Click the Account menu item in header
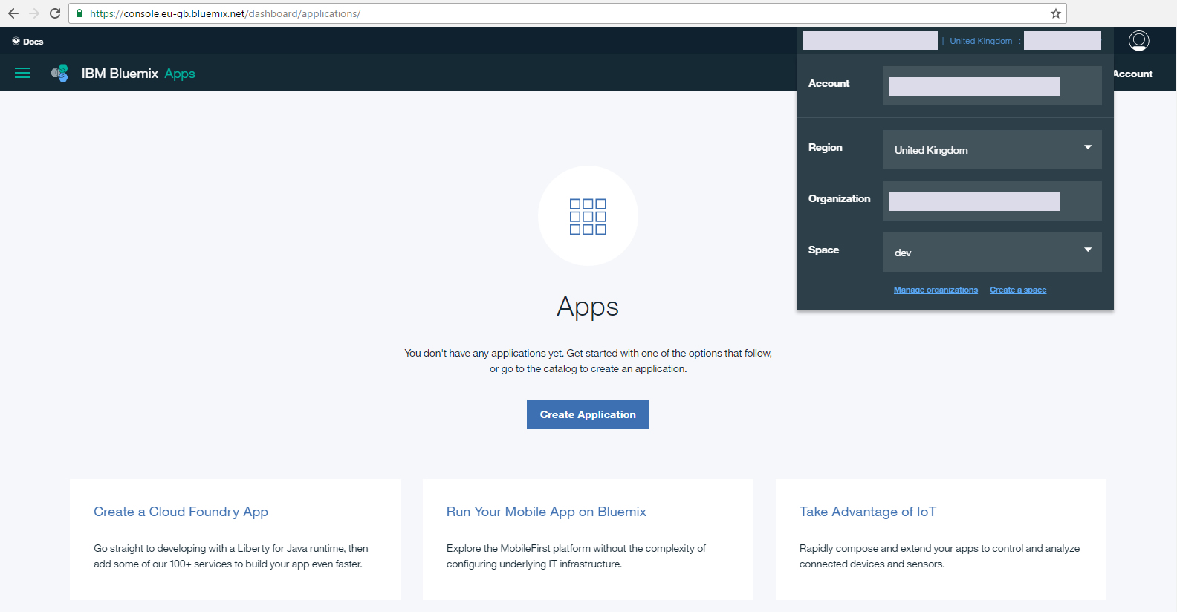This screenshot has width=1177, height=612. [1133, 74]
